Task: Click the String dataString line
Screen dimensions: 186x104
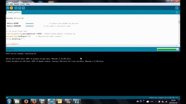Action: click(15, 39)
